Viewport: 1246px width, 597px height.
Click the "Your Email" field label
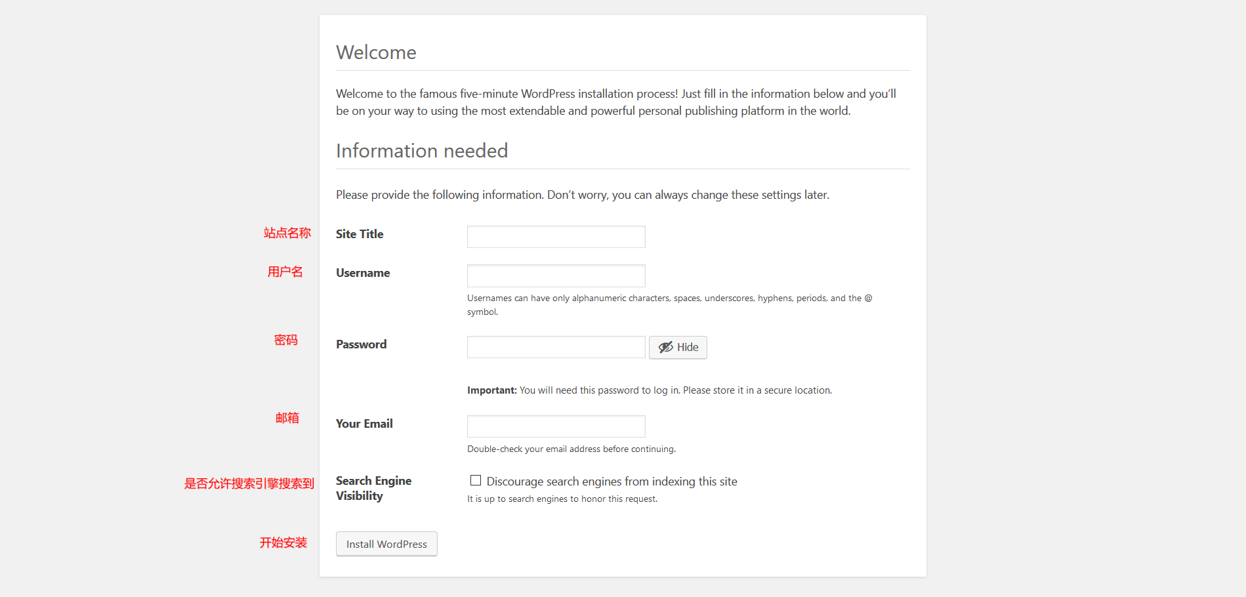[364, 424]
